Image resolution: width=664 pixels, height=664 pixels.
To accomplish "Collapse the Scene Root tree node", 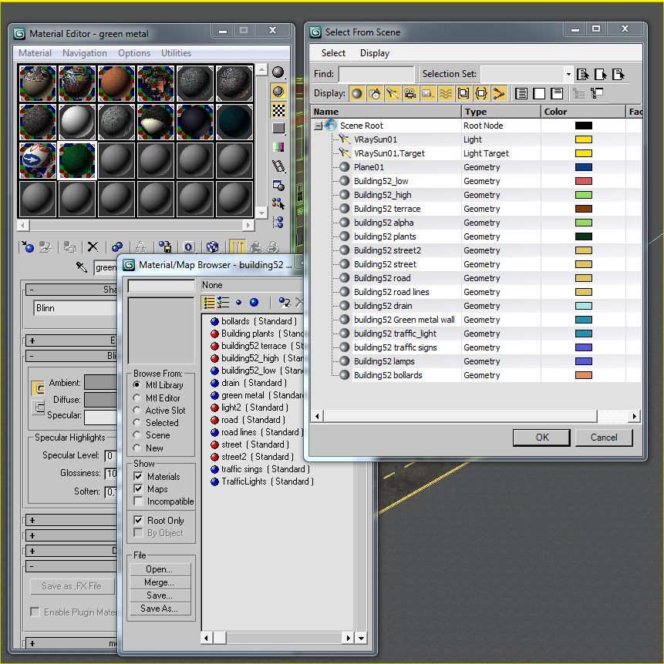I will tap(318, 126).
